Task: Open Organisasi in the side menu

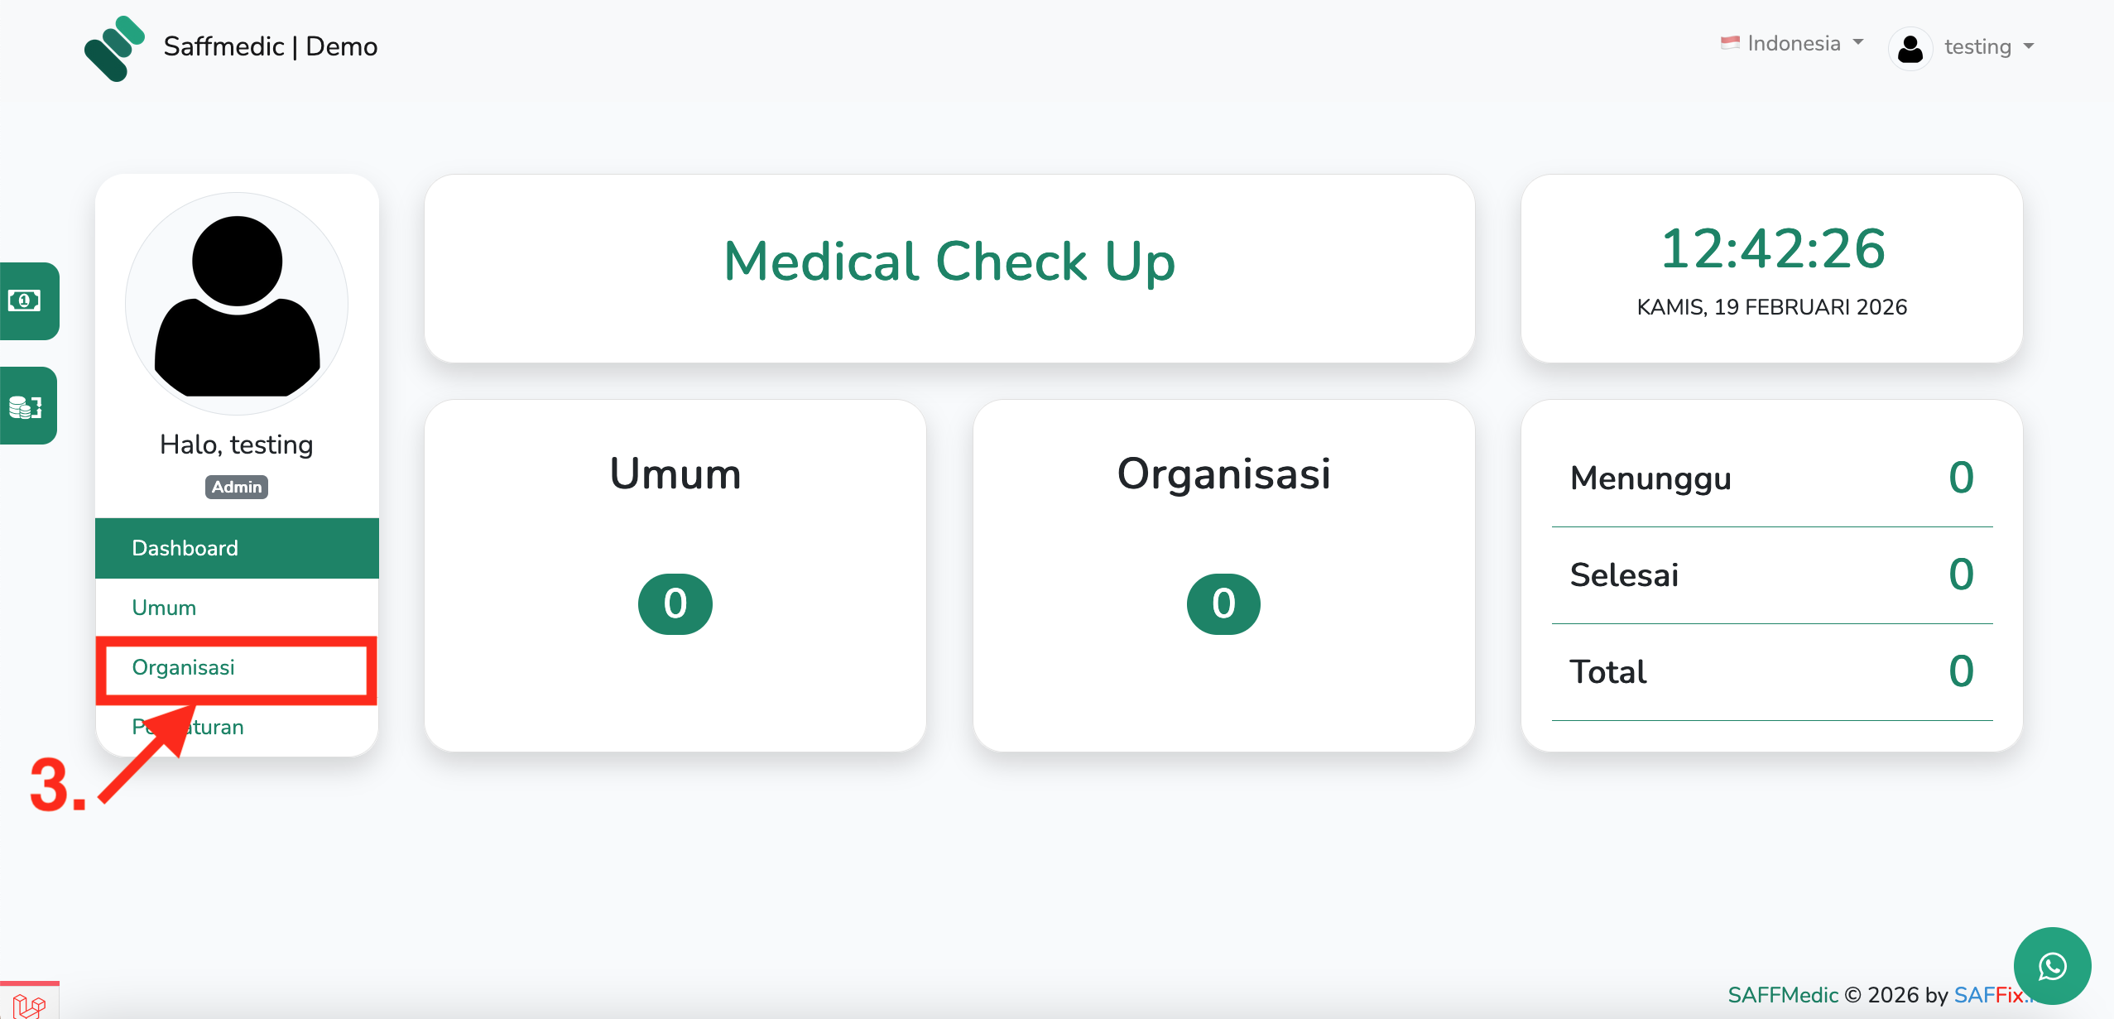Action: click(x=184, y=667)
